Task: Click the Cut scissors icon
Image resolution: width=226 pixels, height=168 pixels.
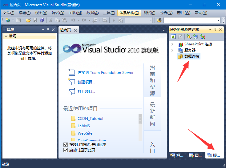Action: point(50,20)
